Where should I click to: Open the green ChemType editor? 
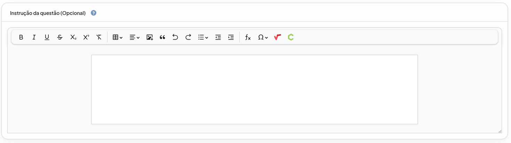point(290,37)
